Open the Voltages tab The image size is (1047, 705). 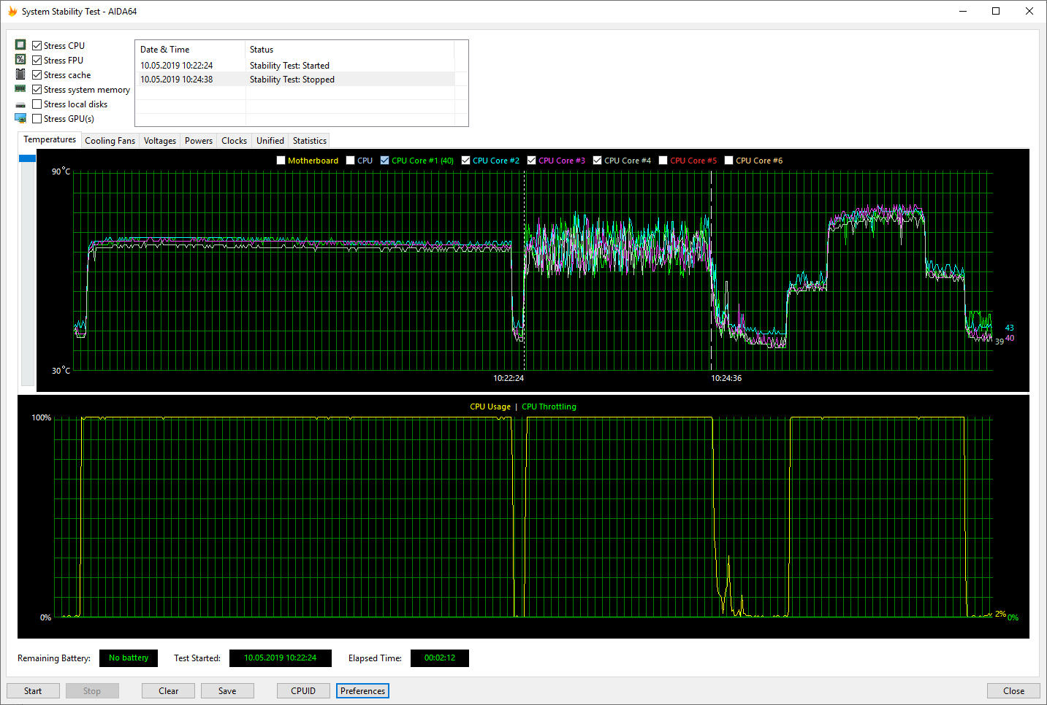(x=160, y=141)
